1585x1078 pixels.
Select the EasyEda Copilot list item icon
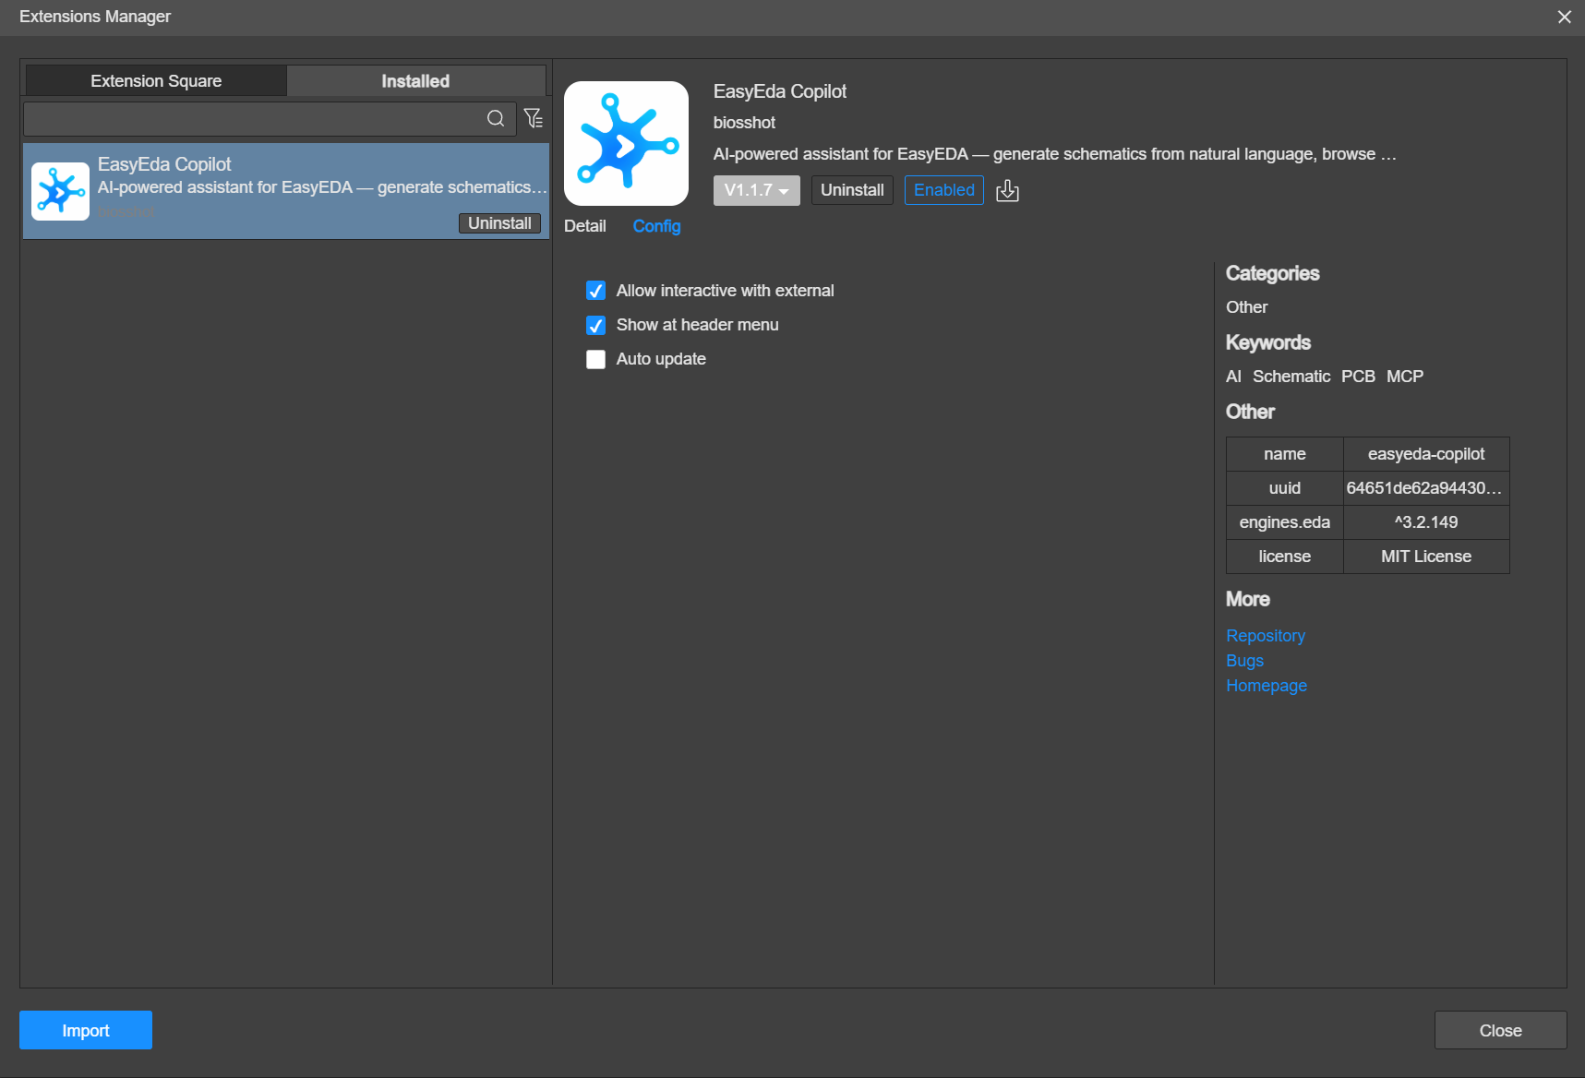[x=60, y=191]
